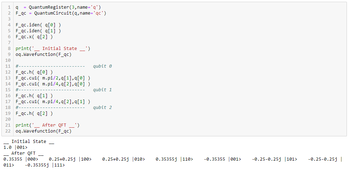The width and height of the screenshot is (349, 170).
Task: Place cursor on F_qc.h( q[2] ) line
Action: (x=34, y=113)
